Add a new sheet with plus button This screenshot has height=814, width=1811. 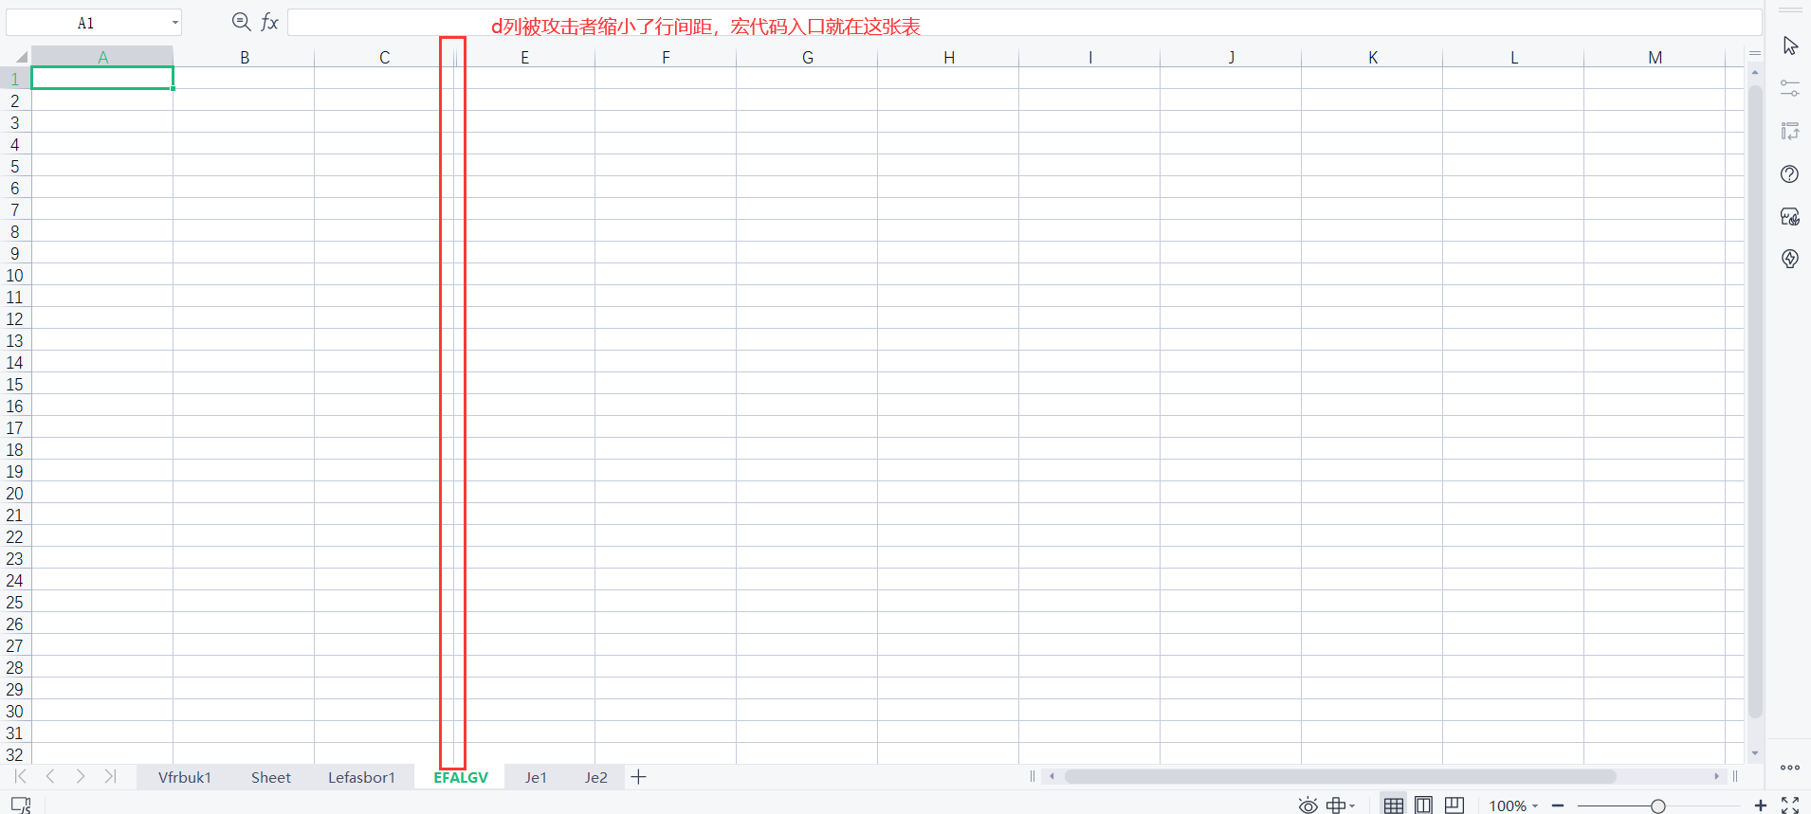pyautogui.click(x=639, y=777)
